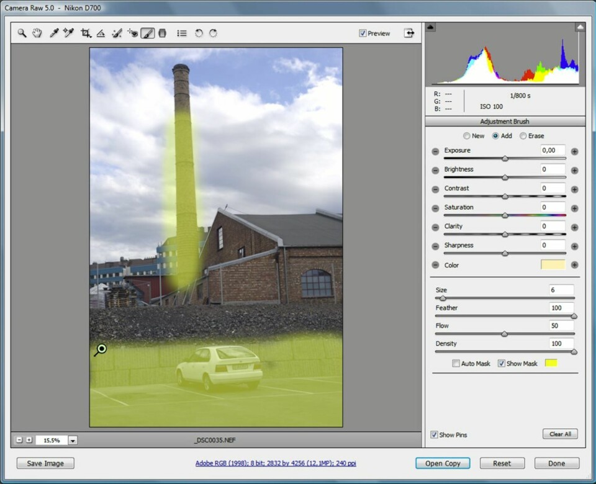Toggle highlight clipping warning in histogram
This screenshot has width=596, height=484.
[x=580, y=27]
